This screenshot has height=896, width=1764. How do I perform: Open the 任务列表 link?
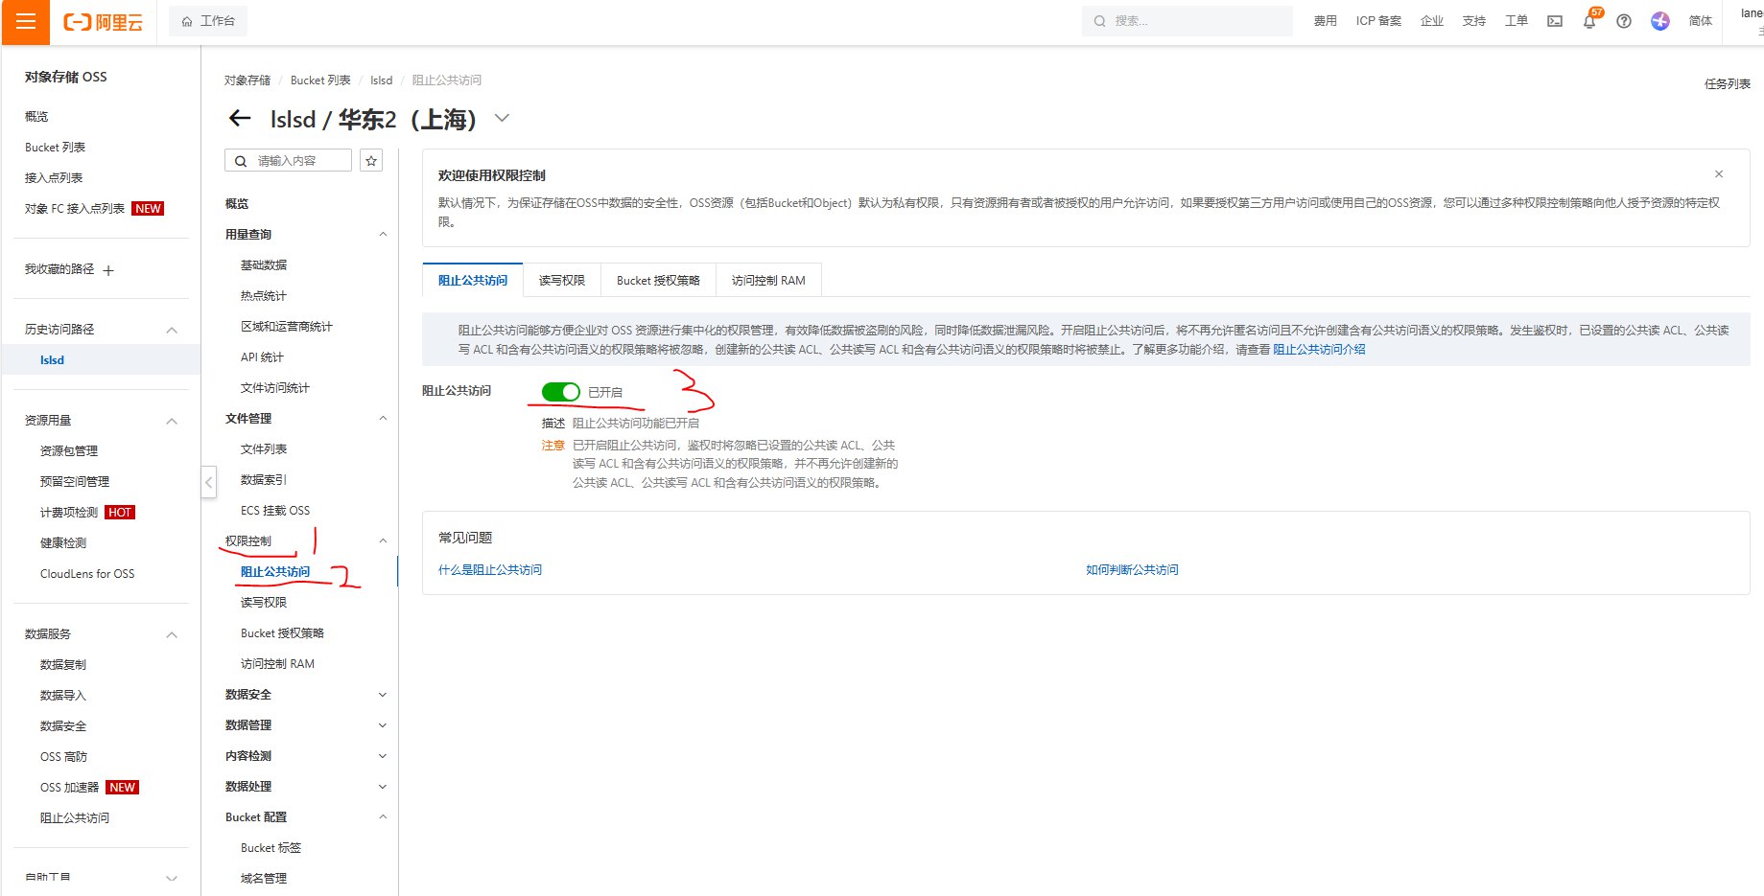coord(1727,84)
